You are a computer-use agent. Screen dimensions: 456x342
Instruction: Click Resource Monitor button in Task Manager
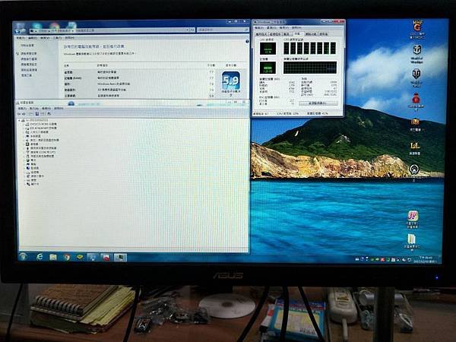coord(318,103)
